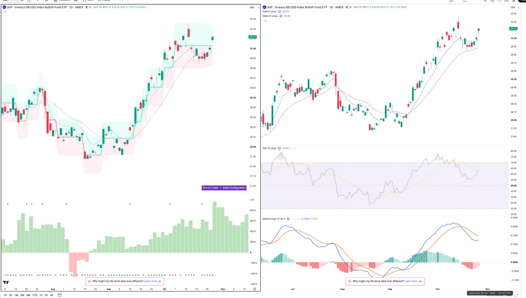Click the Ocs AI Trader Delta Configuration label
The width and height of the screenshot is (526, 298).
[x=224, y=188]
